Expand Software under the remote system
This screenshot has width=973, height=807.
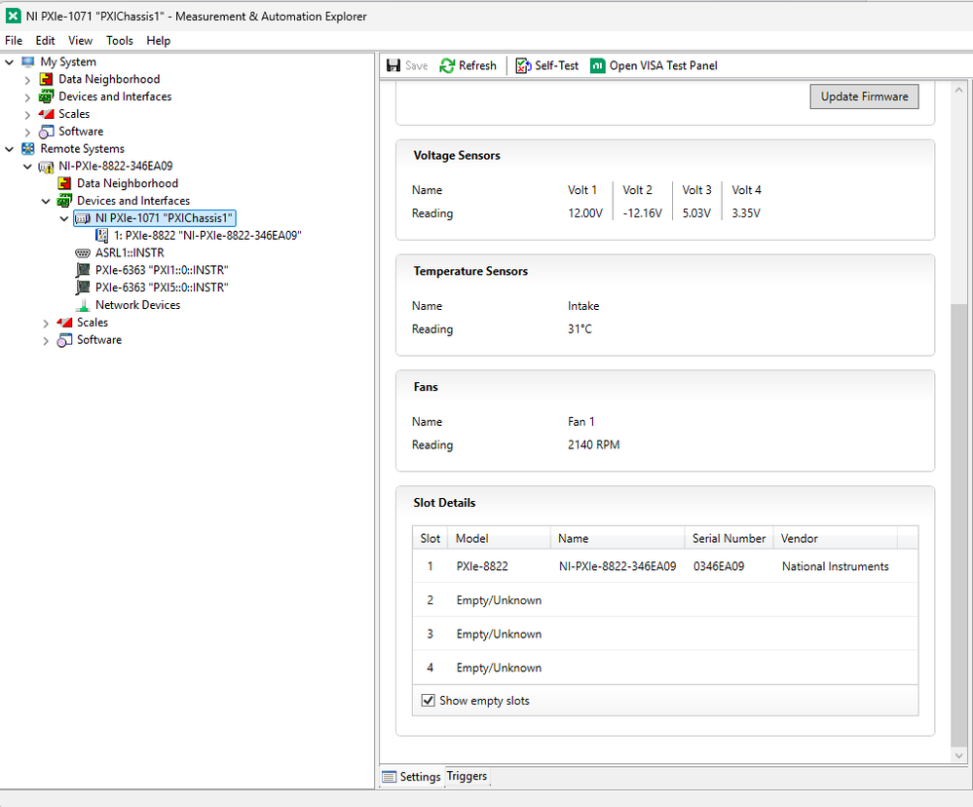point(46,341)
